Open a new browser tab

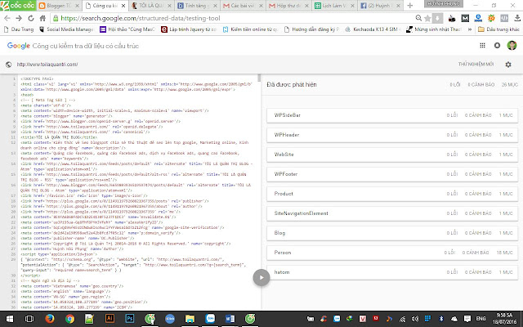[x=410, y=6]
